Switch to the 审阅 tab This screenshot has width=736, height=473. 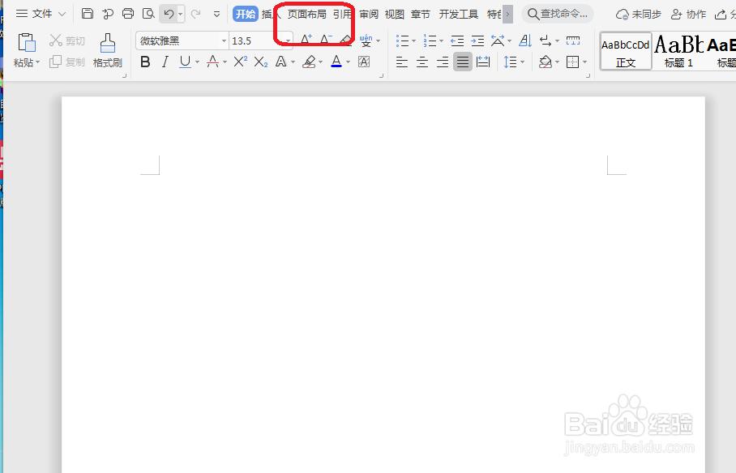[x=369, y=14]
